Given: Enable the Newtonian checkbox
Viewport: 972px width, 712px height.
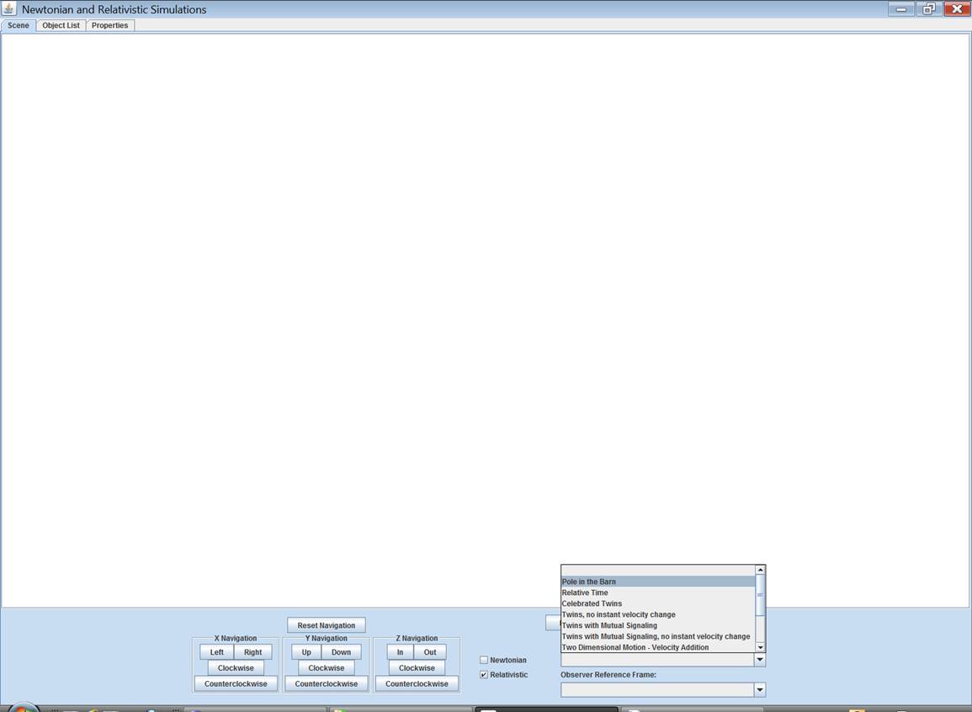Looking at the screenshot, I should click(x=484, y=660).
